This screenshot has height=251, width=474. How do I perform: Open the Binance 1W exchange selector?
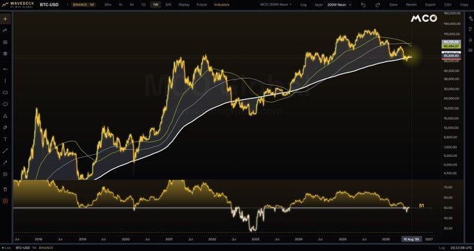tap(84, 5)
